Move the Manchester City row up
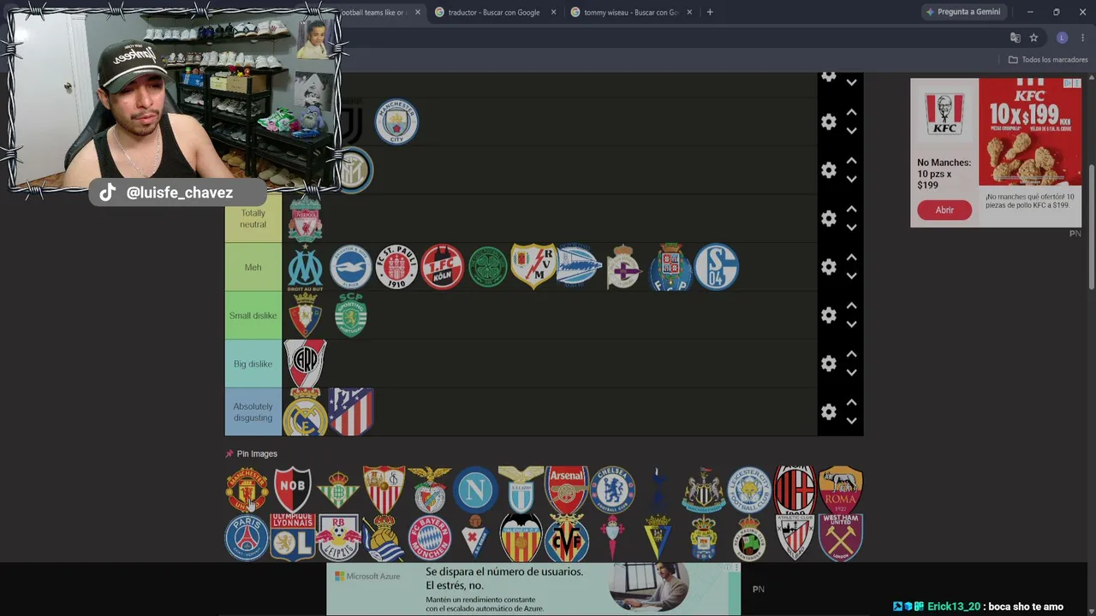Image resolution: width=1096 pixels, height=616 pixels. click(851, 113)
